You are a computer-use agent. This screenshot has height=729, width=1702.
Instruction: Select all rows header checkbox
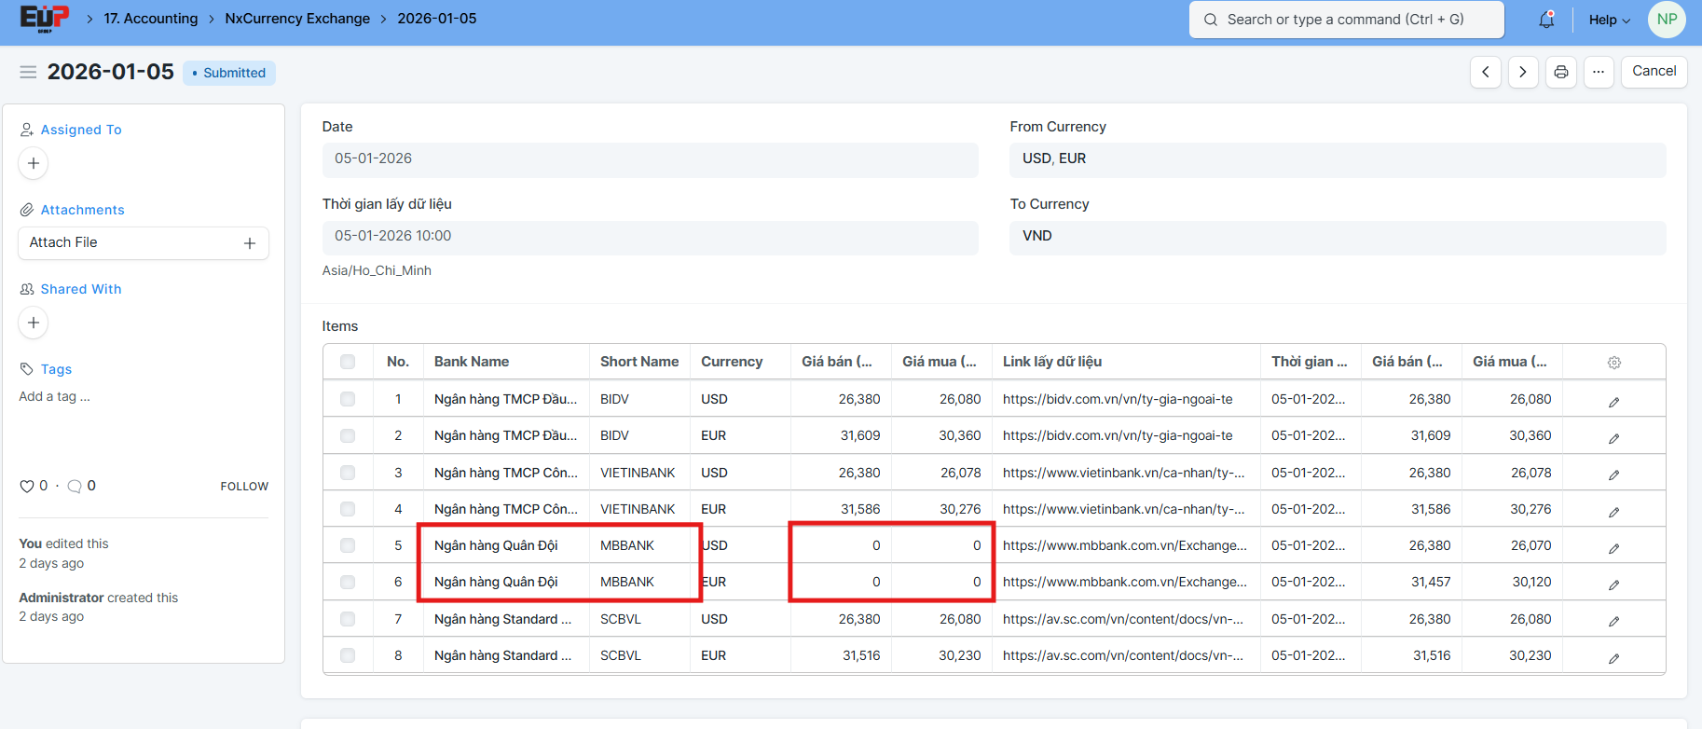click(348, 362)
